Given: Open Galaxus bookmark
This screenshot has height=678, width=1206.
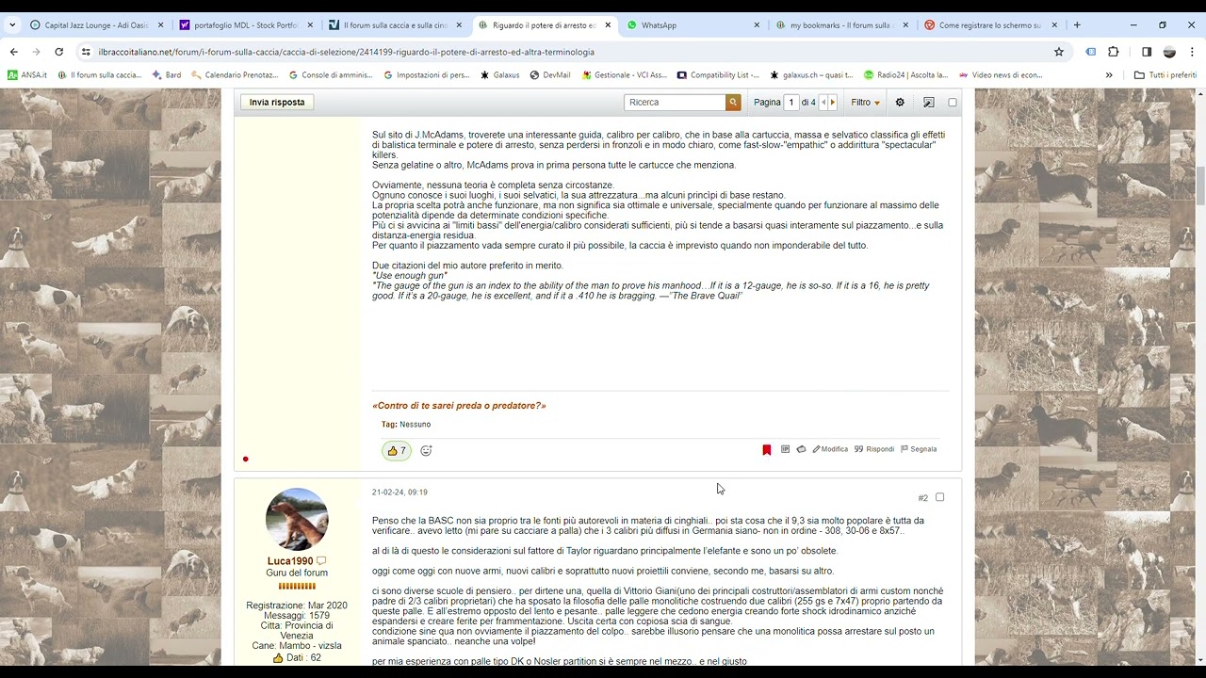Looking at the screenshot, I should tap(500, 74).
